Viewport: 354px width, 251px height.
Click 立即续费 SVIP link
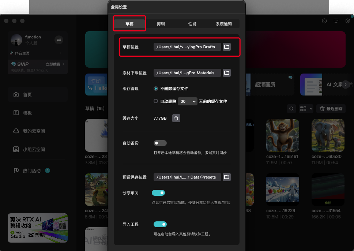(55, 64)
